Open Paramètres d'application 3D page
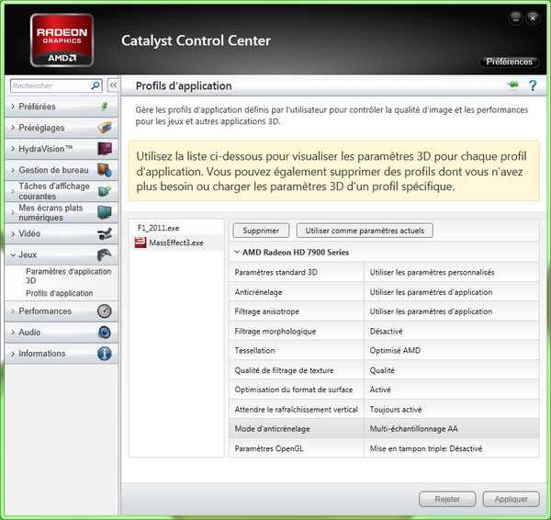The width and height of the screenshot is (551, 520). 68,276
